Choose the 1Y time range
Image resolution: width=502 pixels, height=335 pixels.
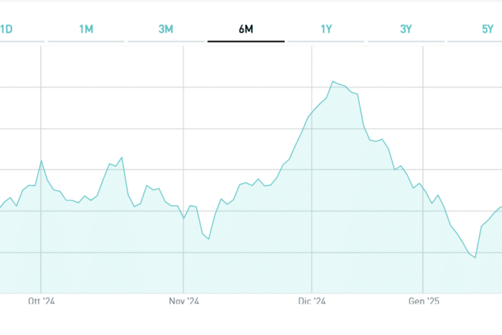(x=326, y=29)
